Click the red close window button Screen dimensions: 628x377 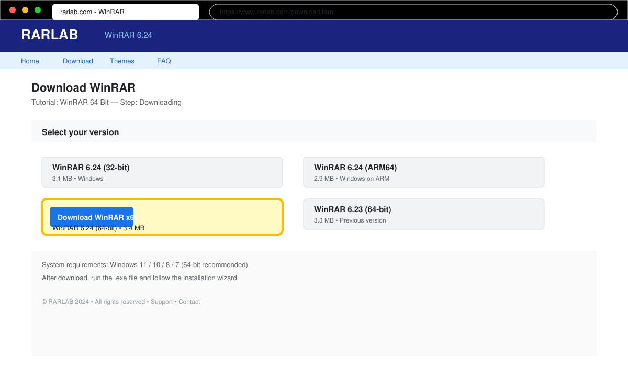[x=13, y=10]
